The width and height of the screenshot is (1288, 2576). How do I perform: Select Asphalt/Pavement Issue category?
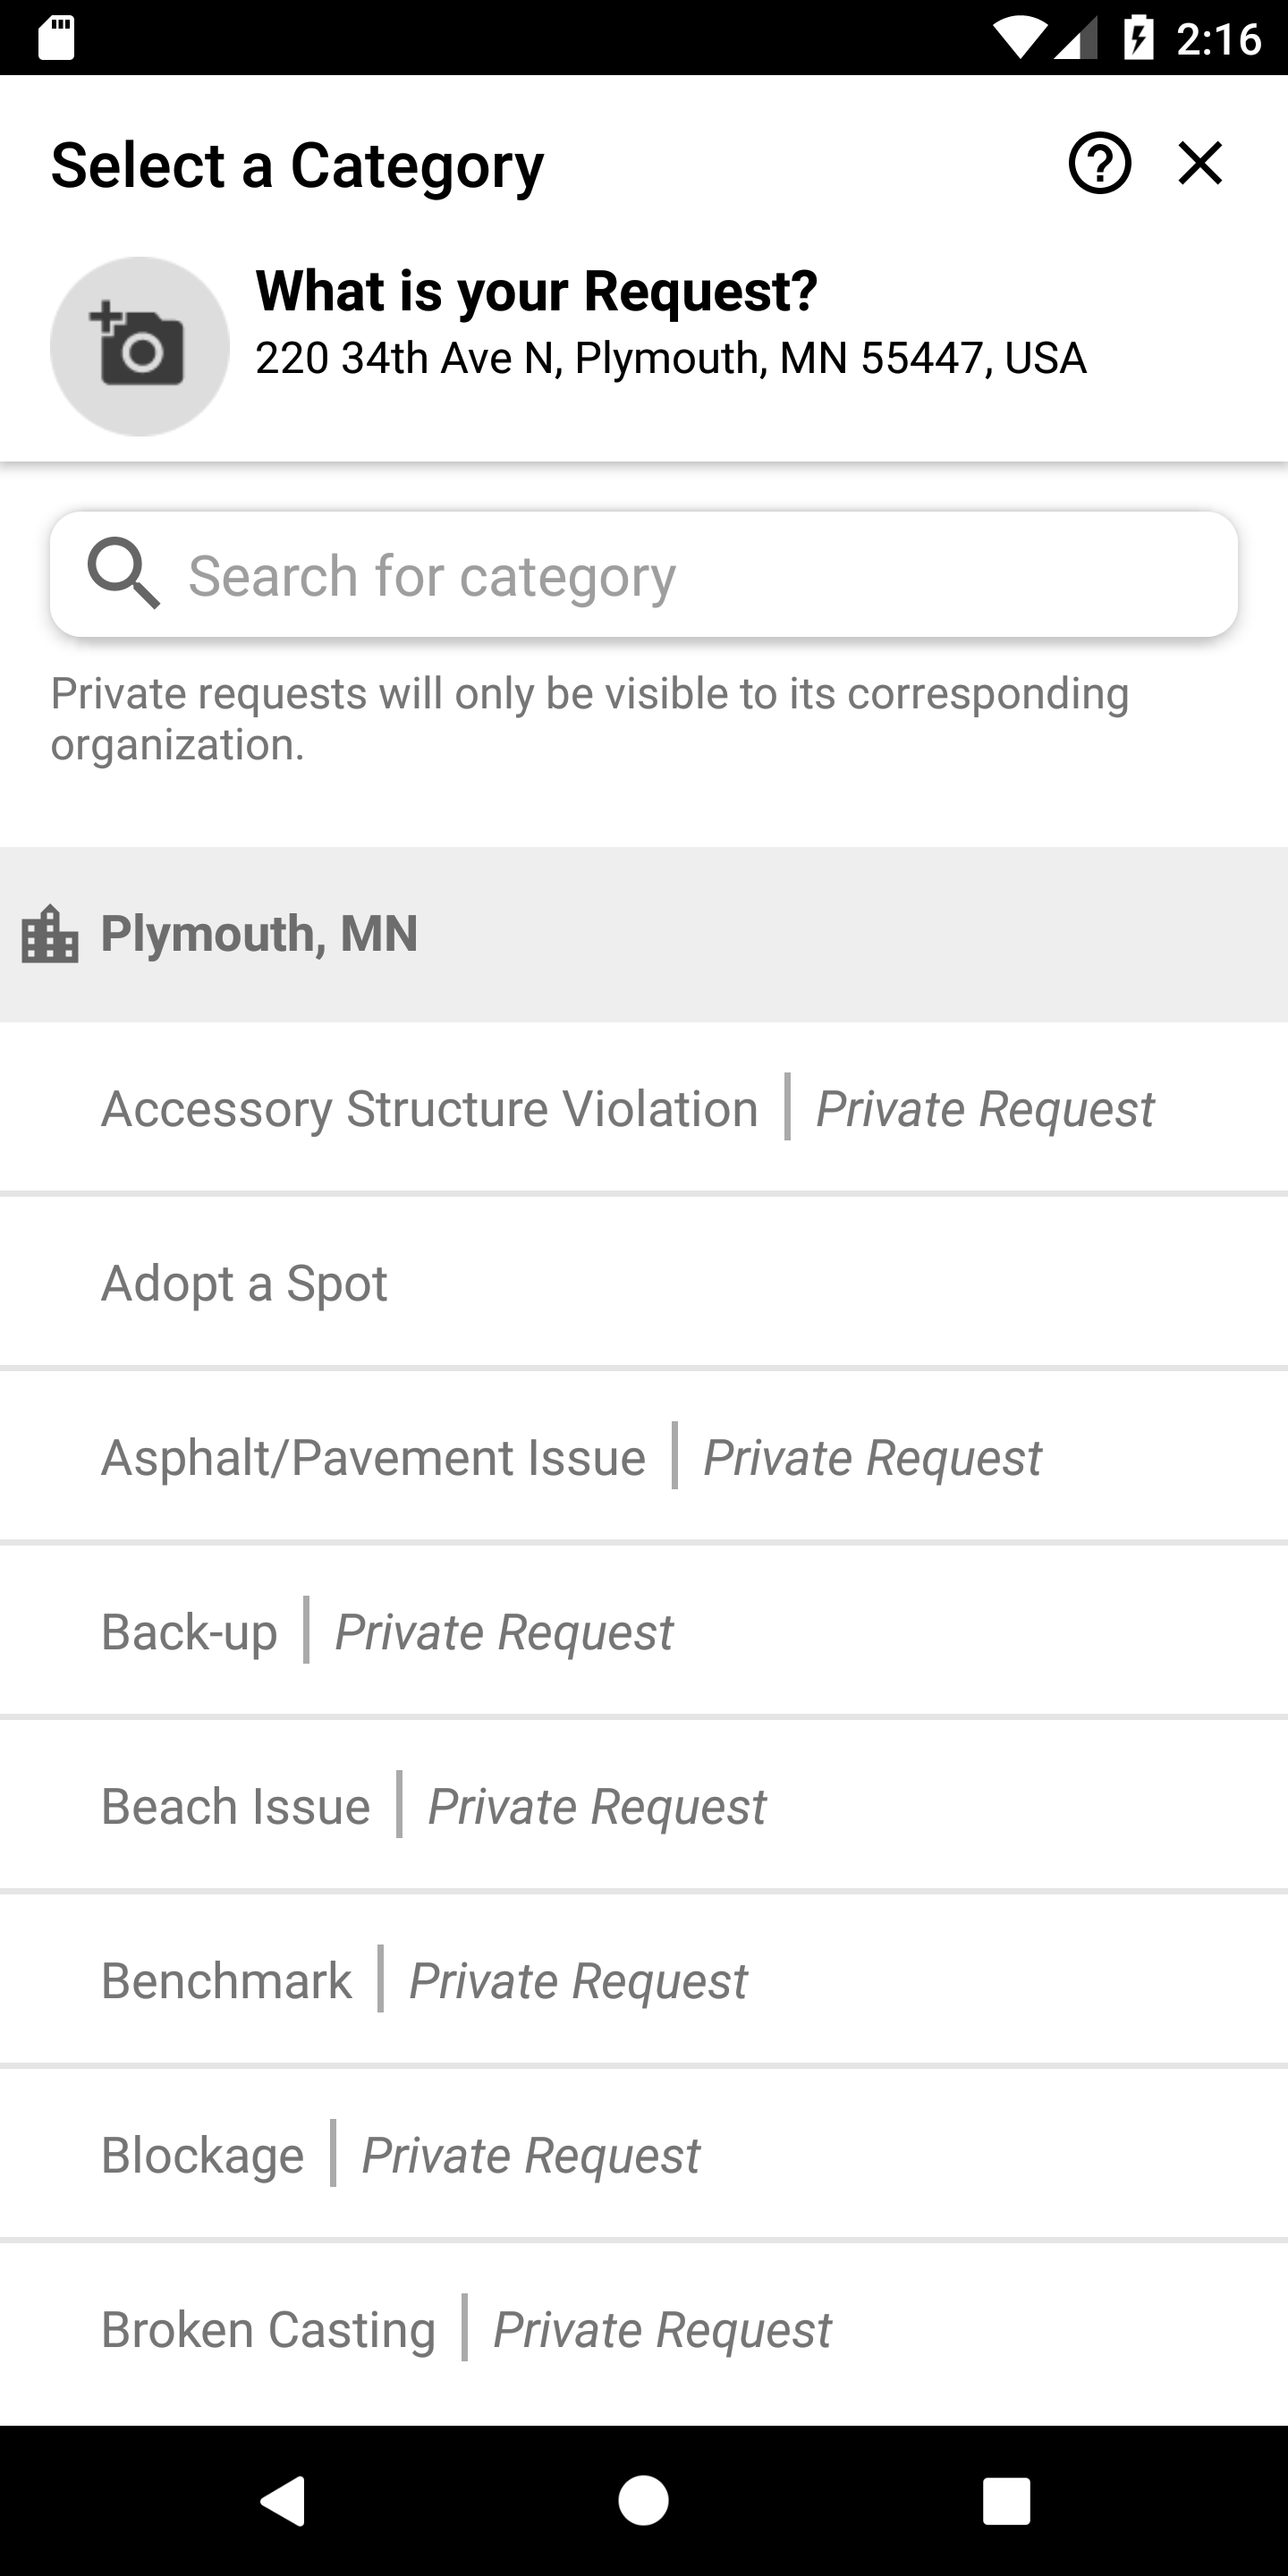coord(644,1457)
